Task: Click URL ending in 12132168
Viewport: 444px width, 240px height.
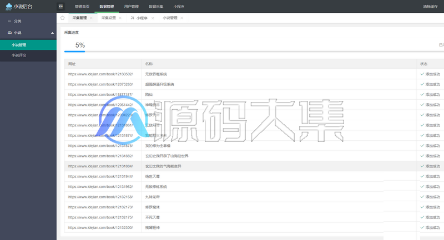Action: coord(100,197)
